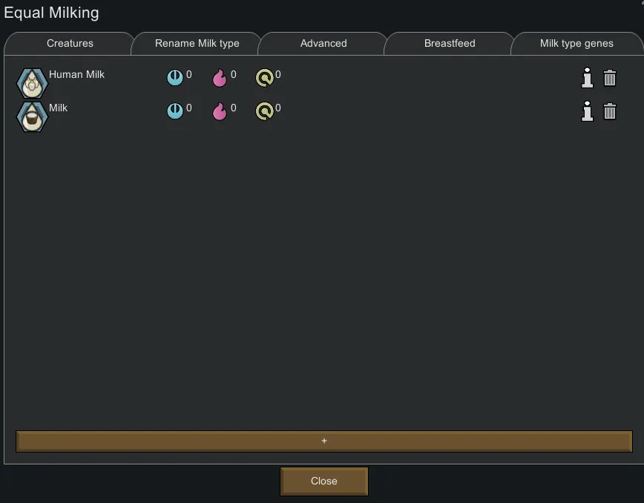Viewport: 644px width, 503px height.
Task: Open the Milk type genes tab
Action: [x=576, y=44]
